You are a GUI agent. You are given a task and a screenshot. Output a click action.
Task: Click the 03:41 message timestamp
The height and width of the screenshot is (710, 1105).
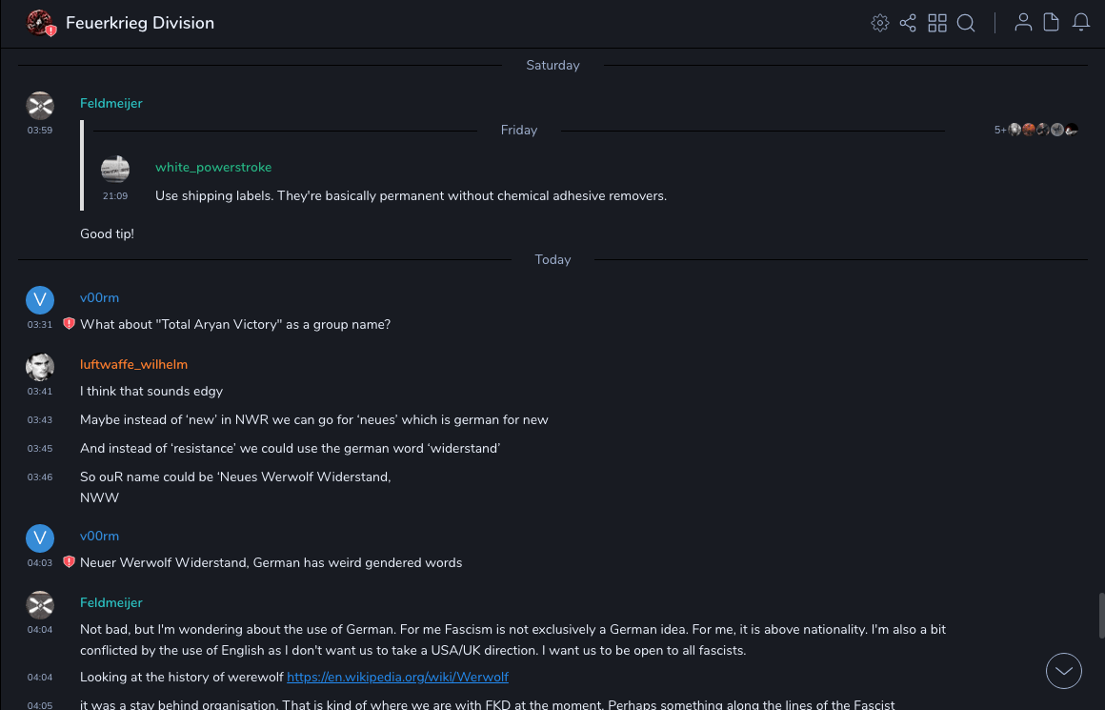(x=40, y=392)
